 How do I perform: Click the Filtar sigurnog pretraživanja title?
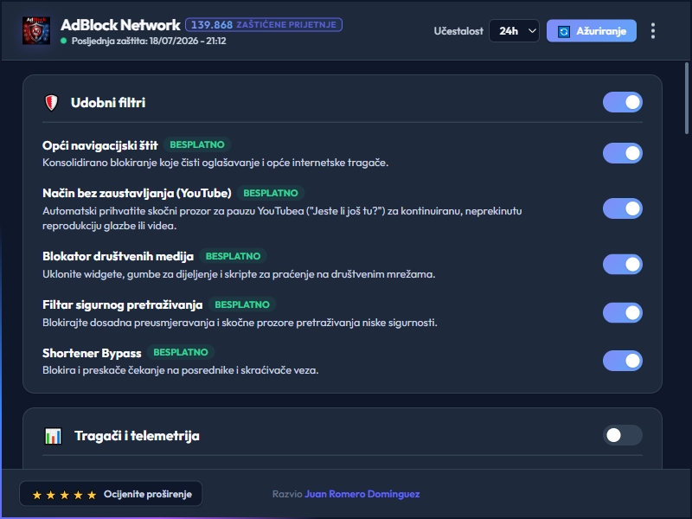click(122, 305)
